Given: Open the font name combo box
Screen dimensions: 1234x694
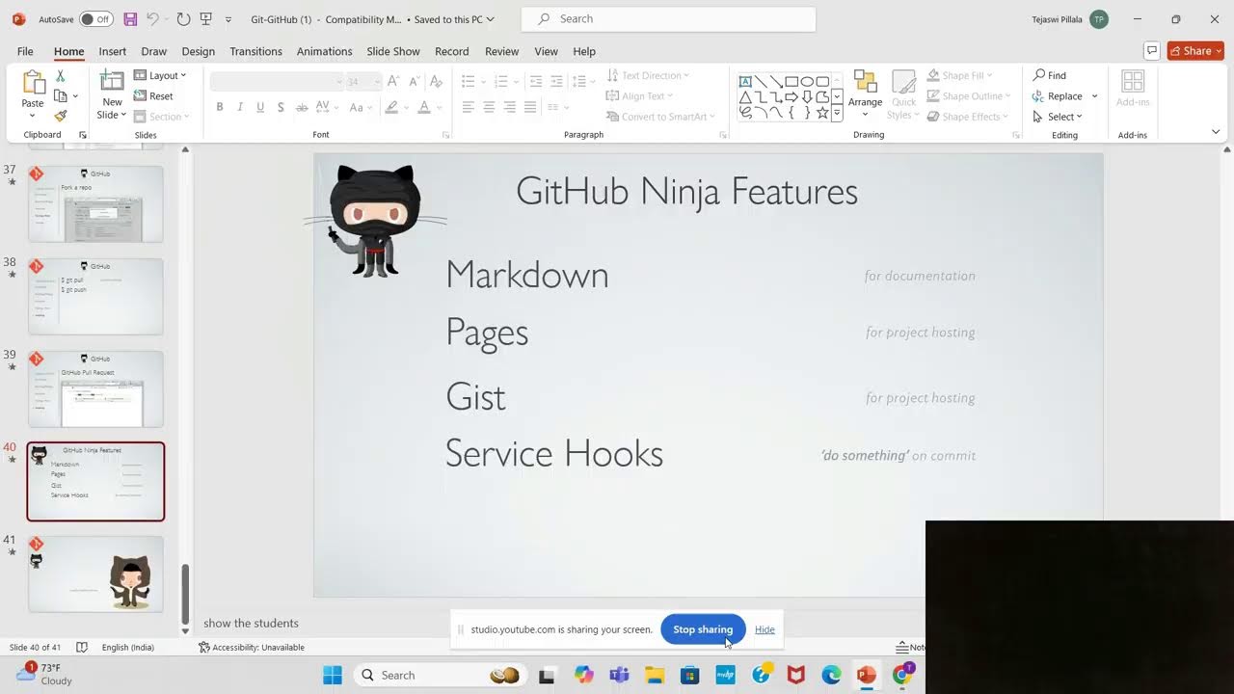Looking at the screenshot, I should [277, 82].
